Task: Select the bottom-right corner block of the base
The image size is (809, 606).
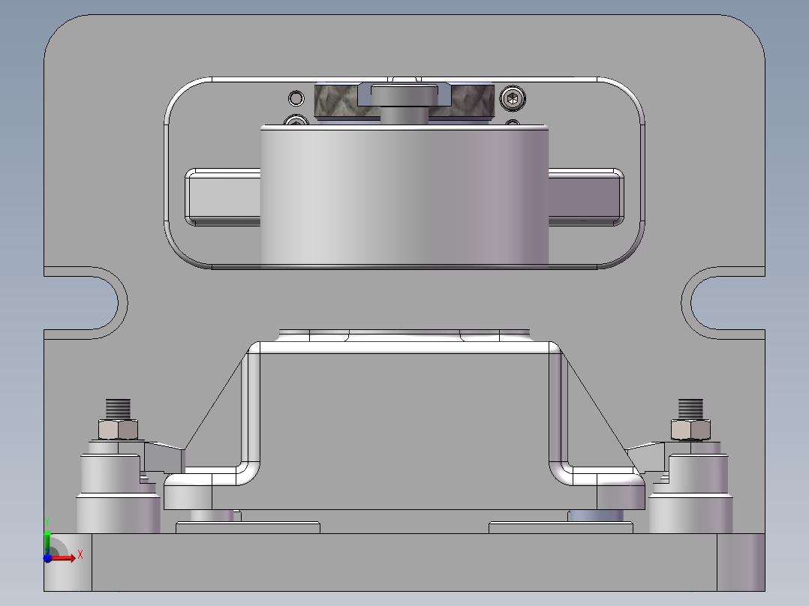Action: tap(741, 562)
